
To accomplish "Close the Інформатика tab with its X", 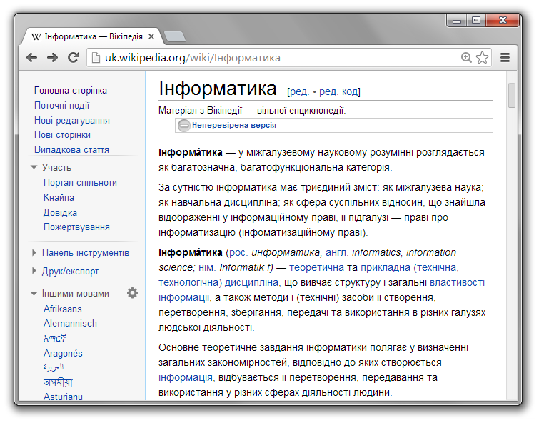I will click(x=151, y=36).
